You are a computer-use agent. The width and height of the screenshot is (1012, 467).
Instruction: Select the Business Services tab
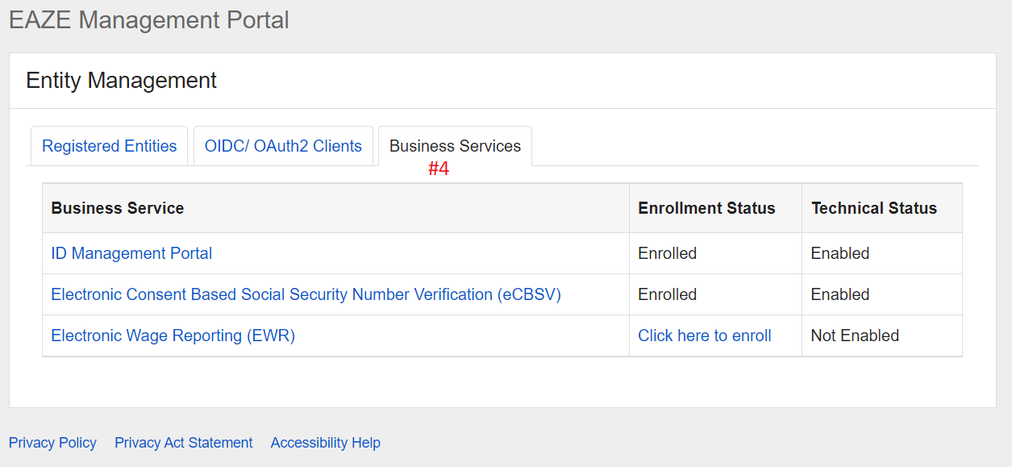pos(455,146)
